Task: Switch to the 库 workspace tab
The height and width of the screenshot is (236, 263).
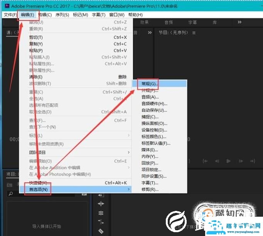Action: coord(215,22)
